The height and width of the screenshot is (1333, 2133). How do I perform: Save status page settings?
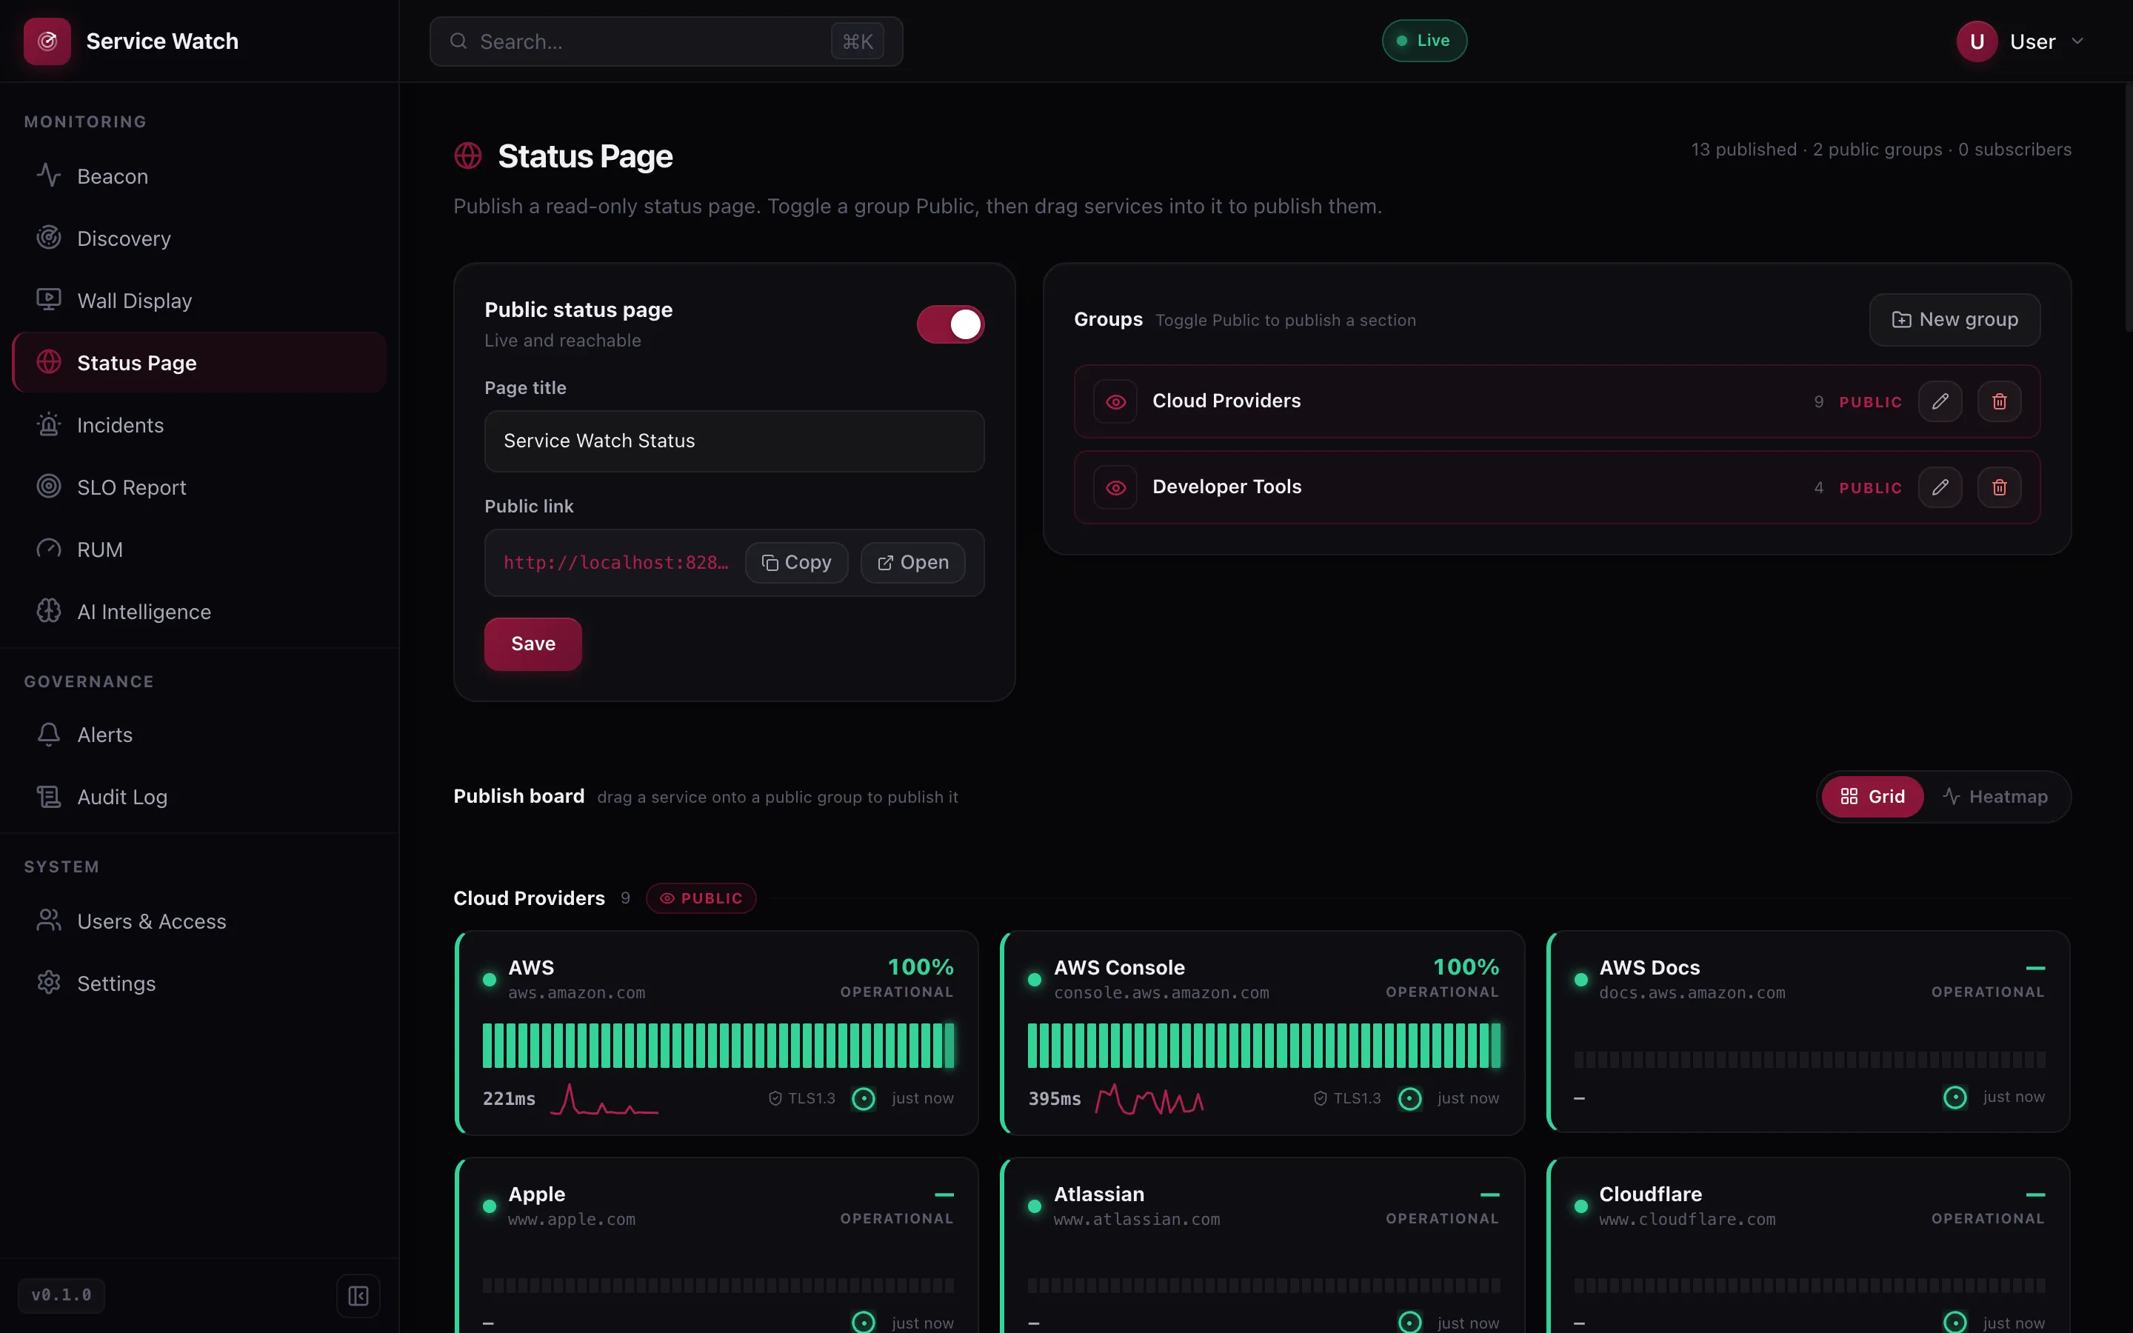[533, 644]
